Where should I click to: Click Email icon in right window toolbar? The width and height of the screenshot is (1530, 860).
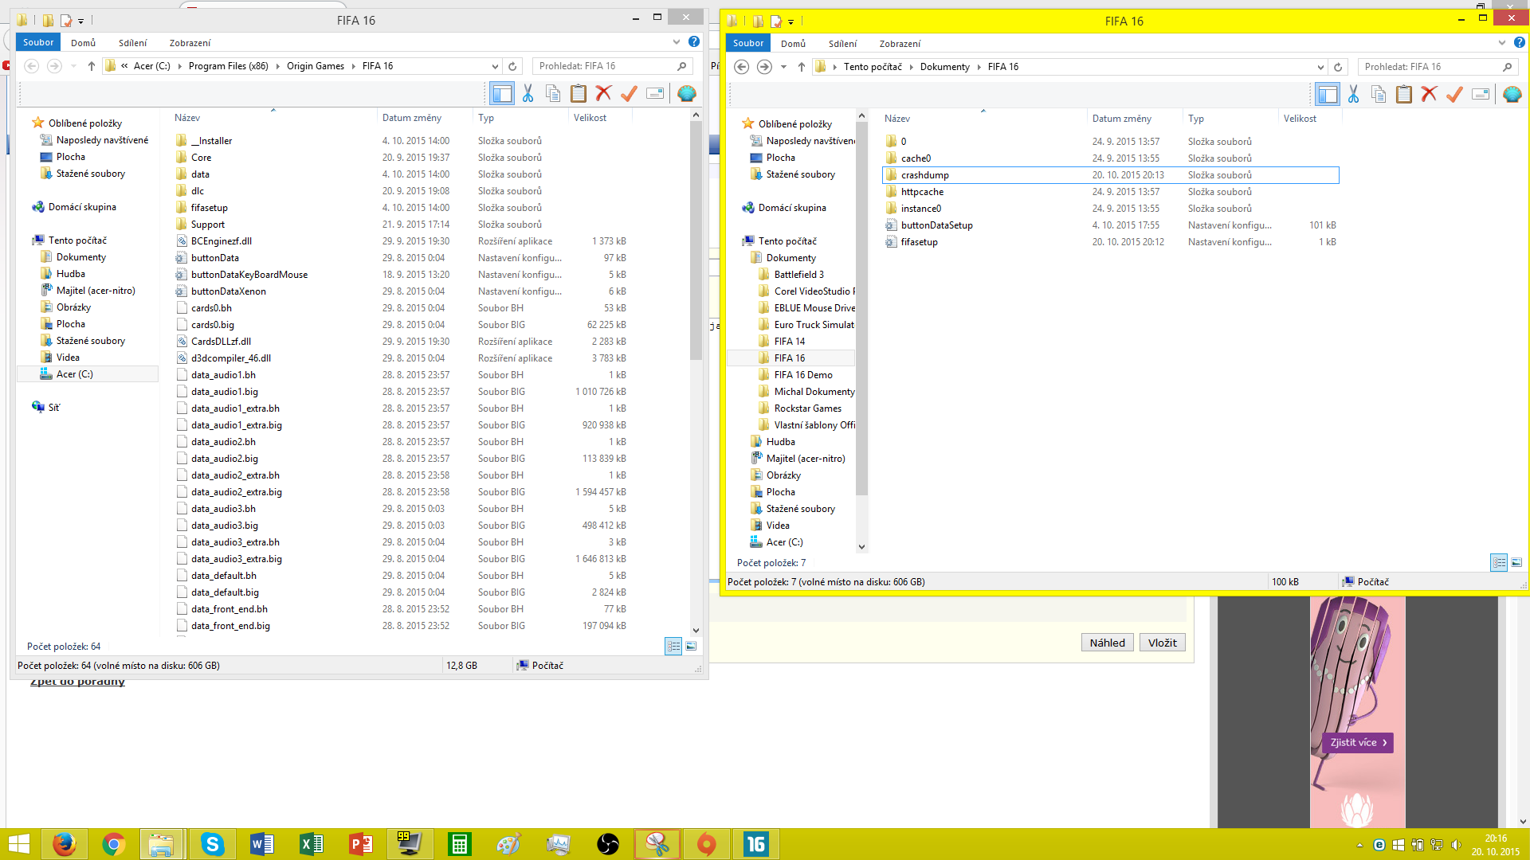coord(1481,95)
